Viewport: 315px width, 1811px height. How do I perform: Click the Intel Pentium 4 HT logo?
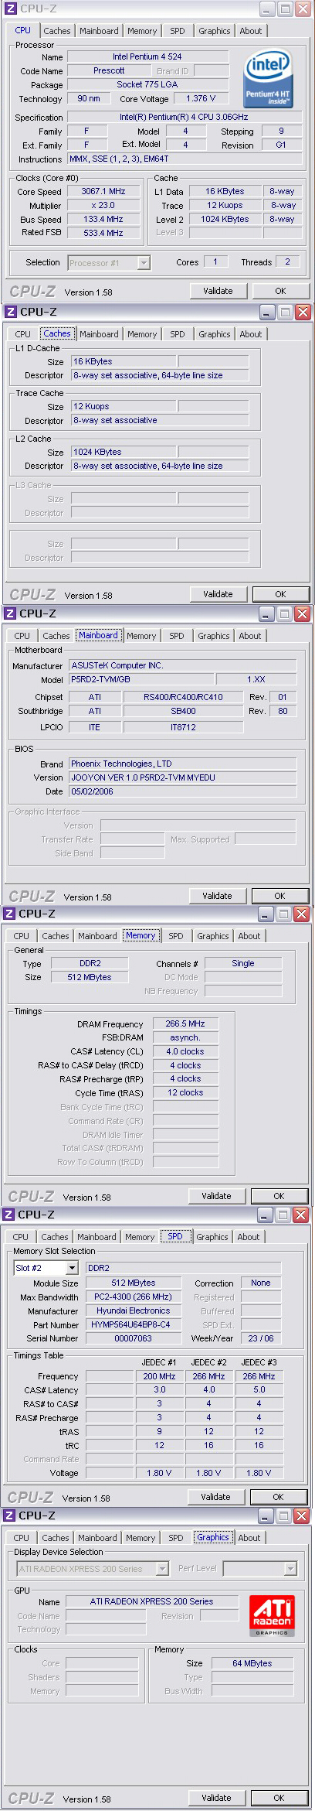(267, 78)
